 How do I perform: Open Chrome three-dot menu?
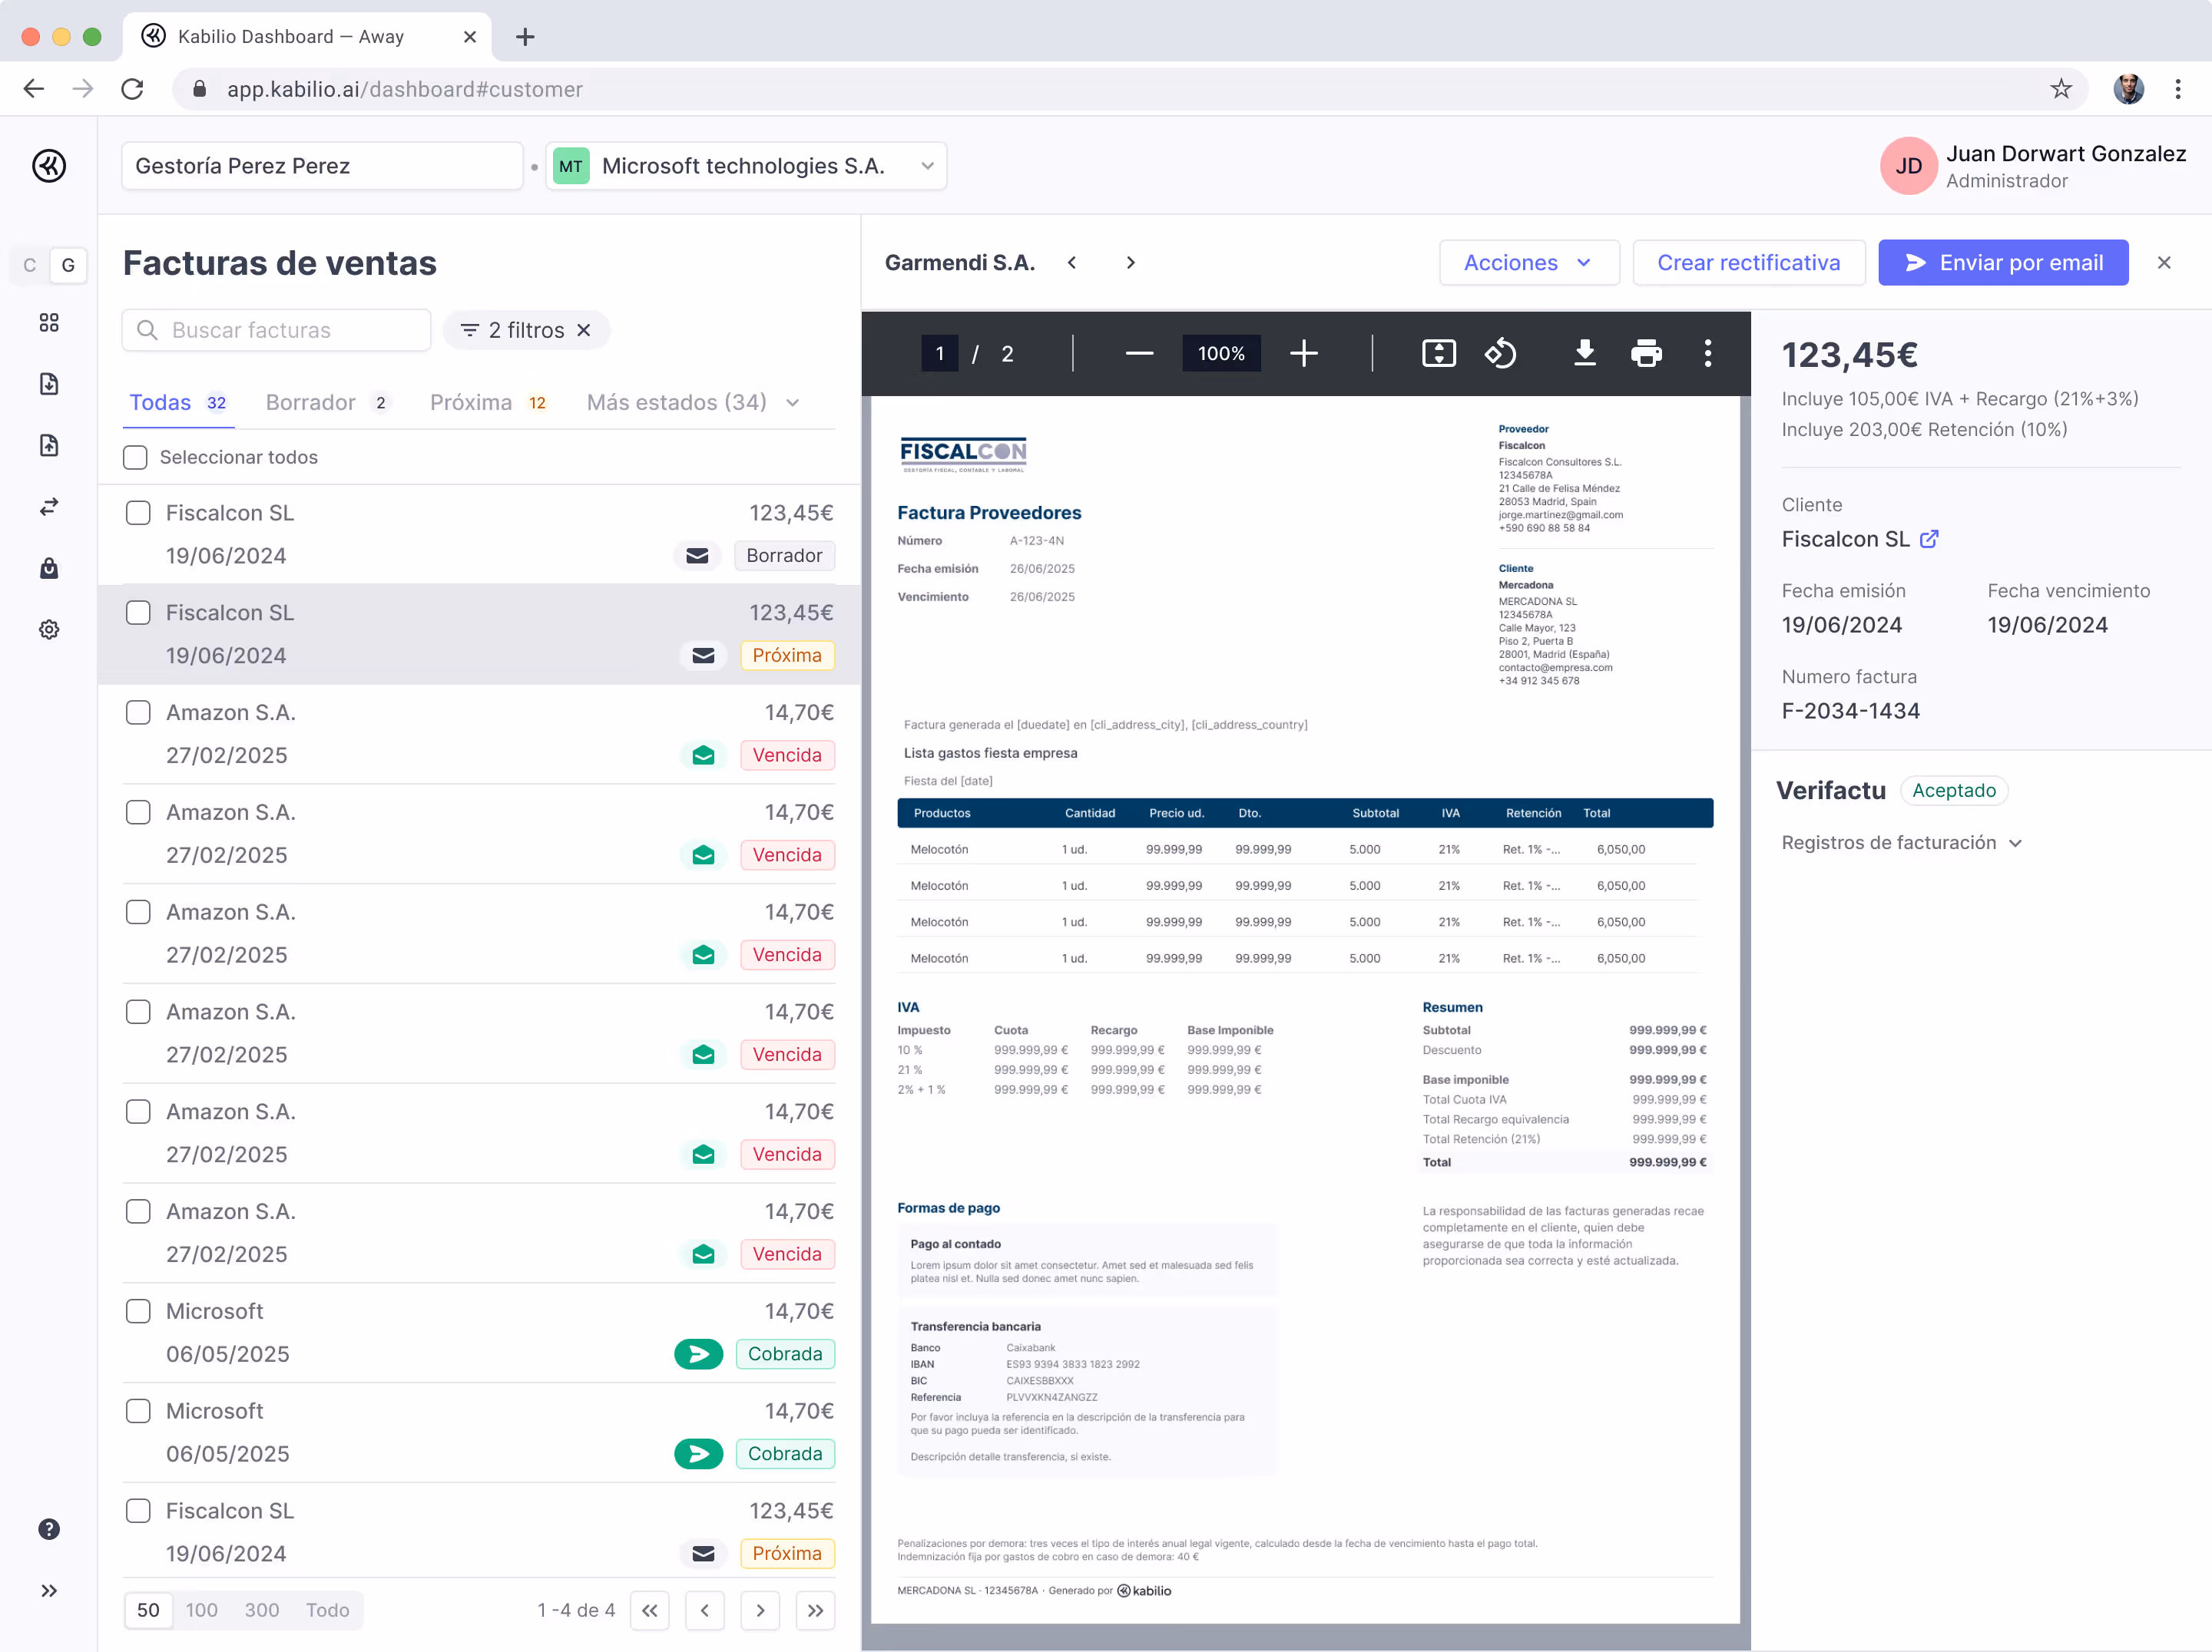pos(2177,89)
